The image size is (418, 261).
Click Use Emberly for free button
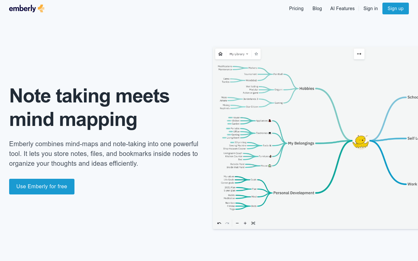(x=42, y=187)
